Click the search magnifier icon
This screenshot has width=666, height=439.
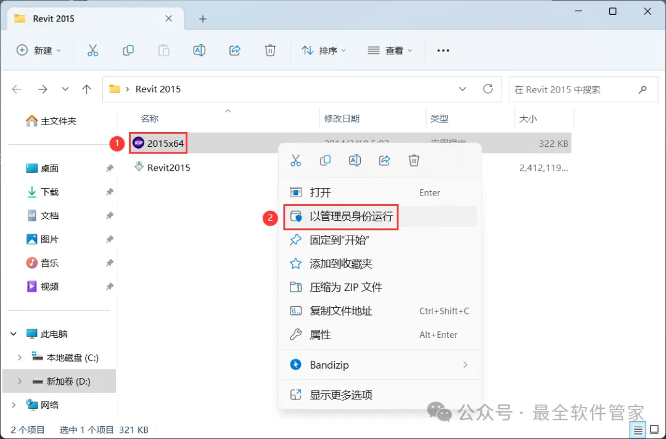point(643,89)
